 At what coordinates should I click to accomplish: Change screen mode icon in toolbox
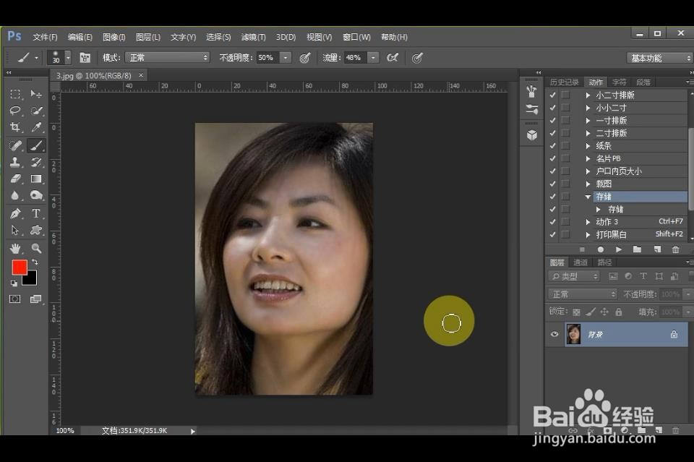36,299
